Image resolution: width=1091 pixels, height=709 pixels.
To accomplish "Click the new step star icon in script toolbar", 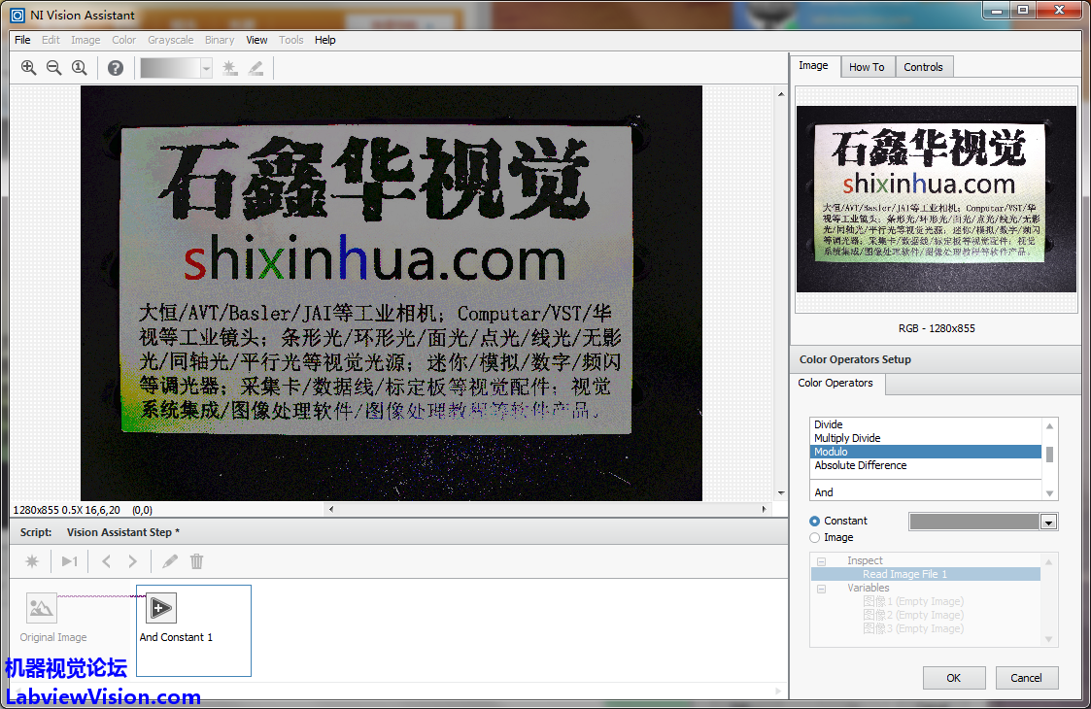I will point(32,560).
